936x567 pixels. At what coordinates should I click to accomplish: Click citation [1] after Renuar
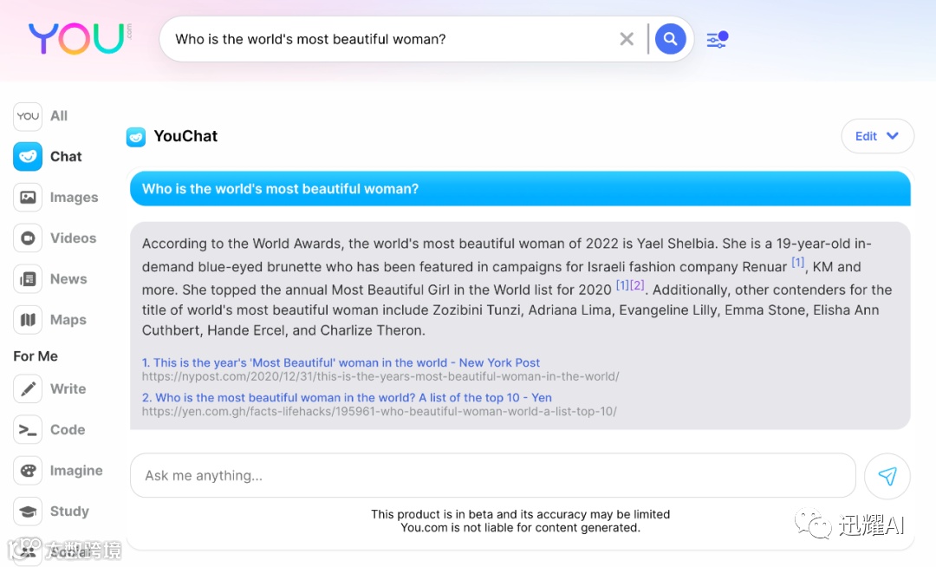pyautogui.click(x=798, y=262)
